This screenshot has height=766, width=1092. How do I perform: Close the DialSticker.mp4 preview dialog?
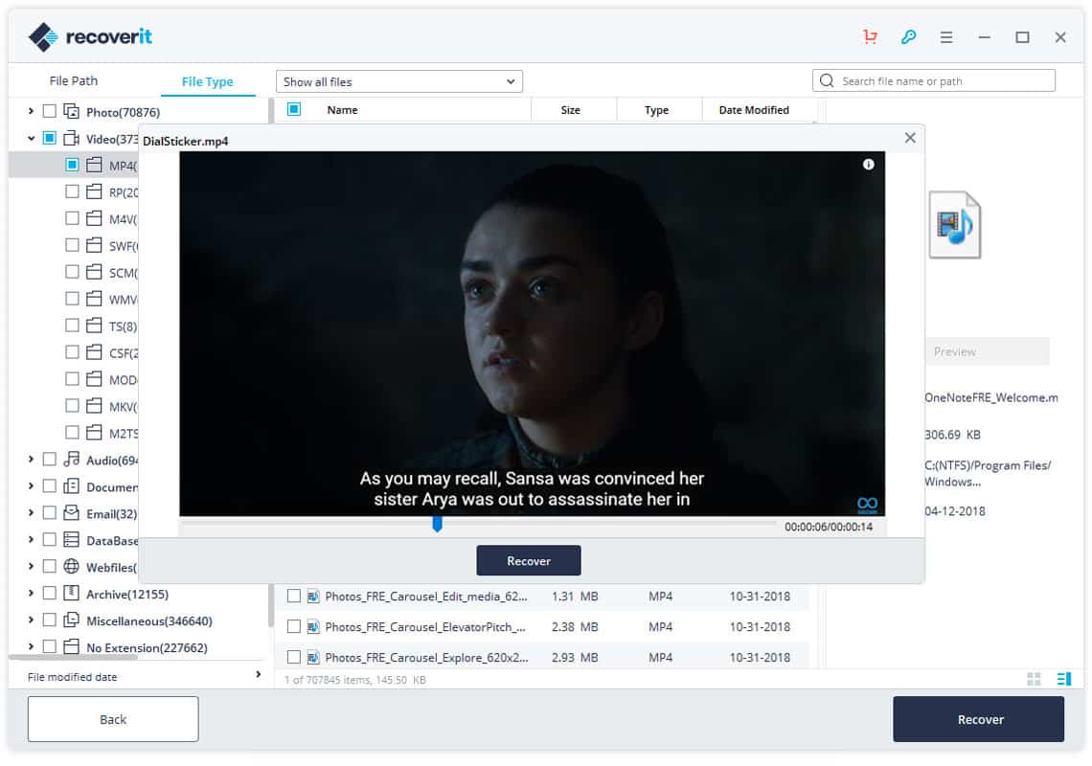point(910,138)
